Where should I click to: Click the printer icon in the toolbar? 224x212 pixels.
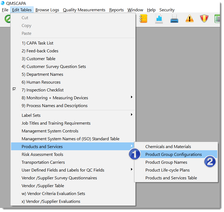point(174,19)
